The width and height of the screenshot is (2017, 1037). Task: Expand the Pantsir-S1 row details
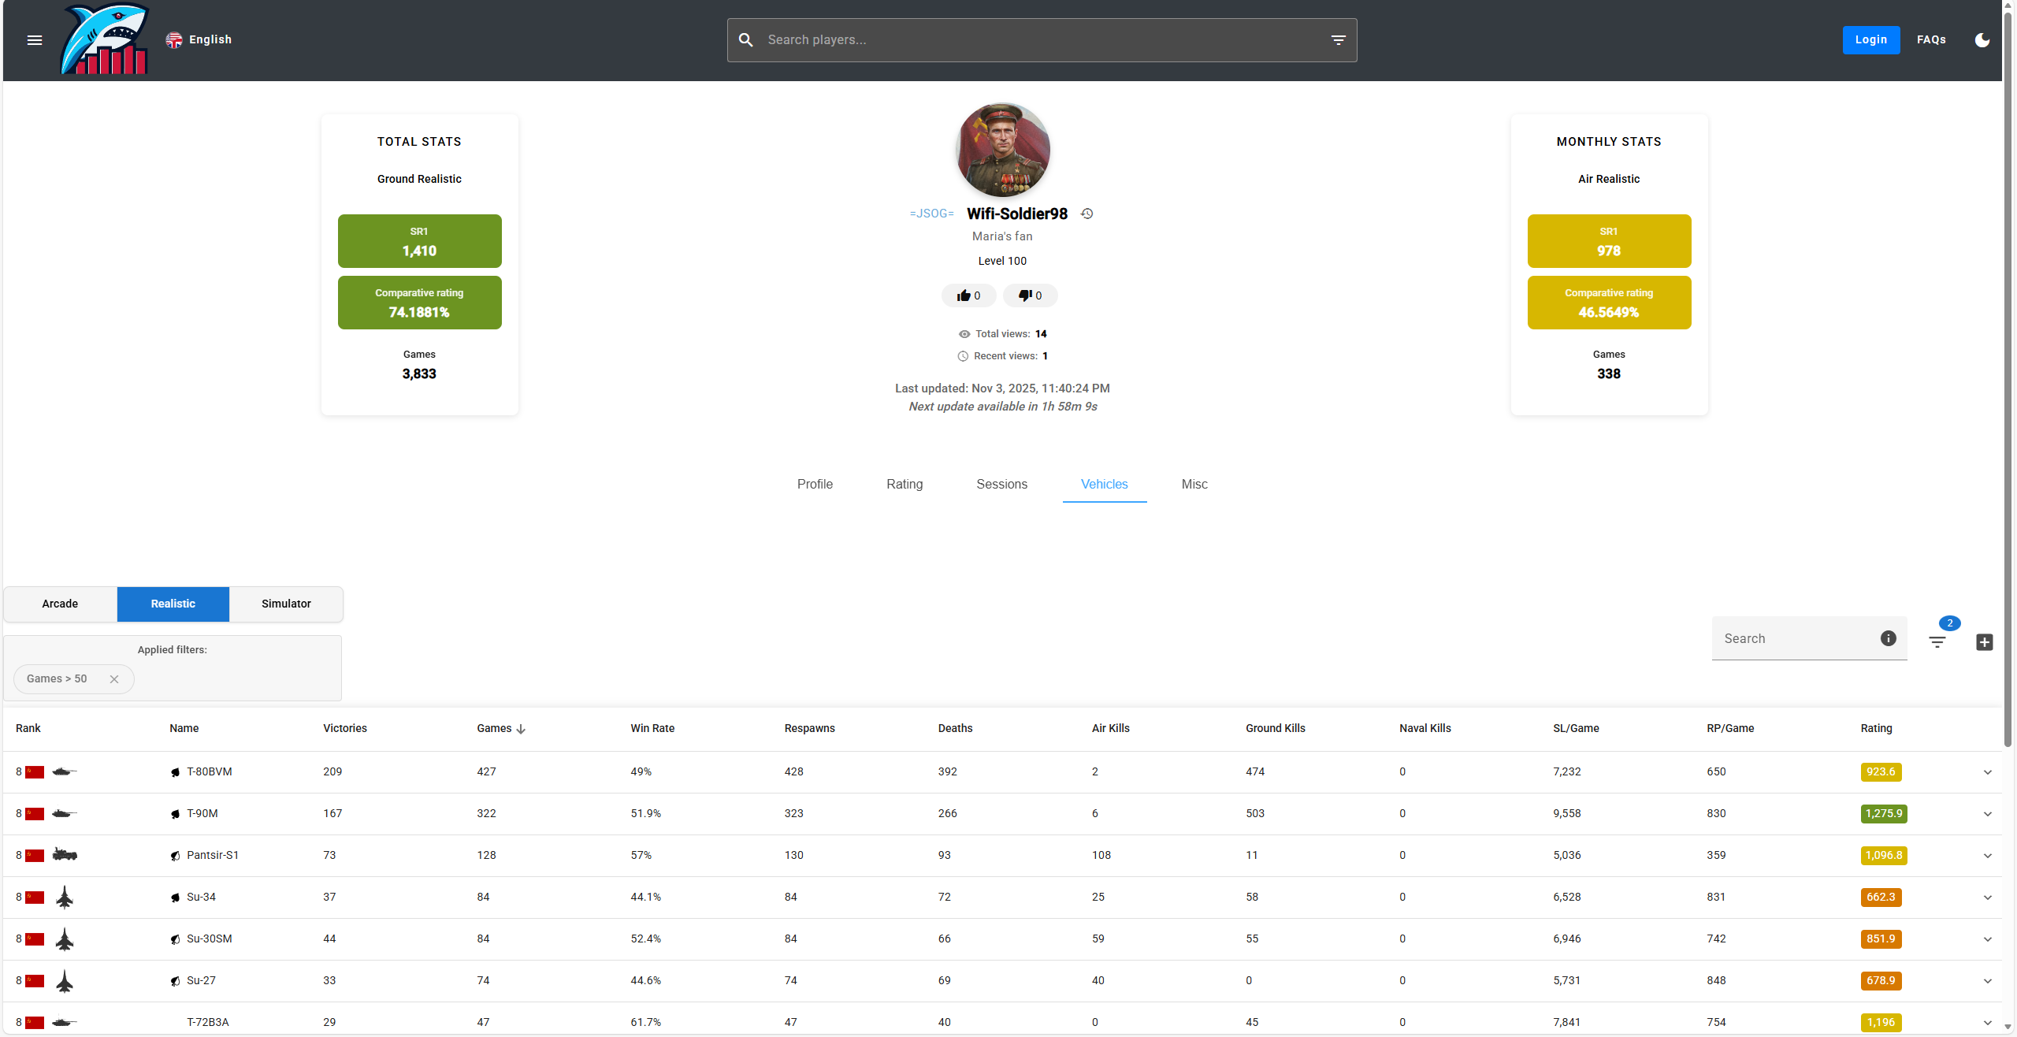[1988, 856]
